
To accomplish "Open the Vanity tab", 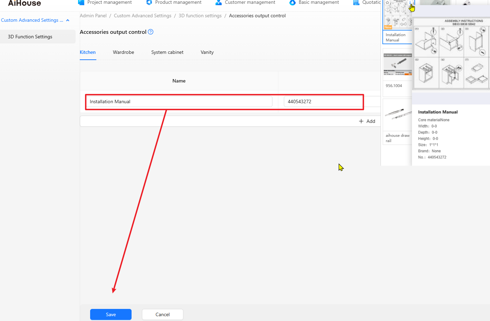I will point(207,52).
